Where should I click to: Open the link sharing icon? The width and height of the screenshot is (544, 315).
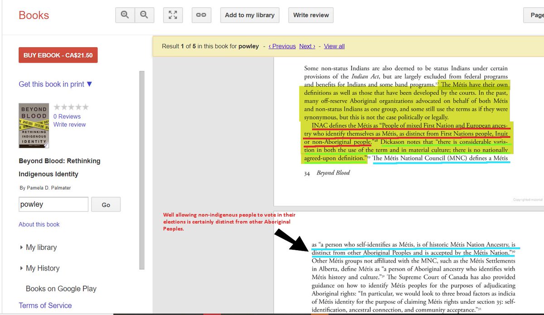point(201,15)
